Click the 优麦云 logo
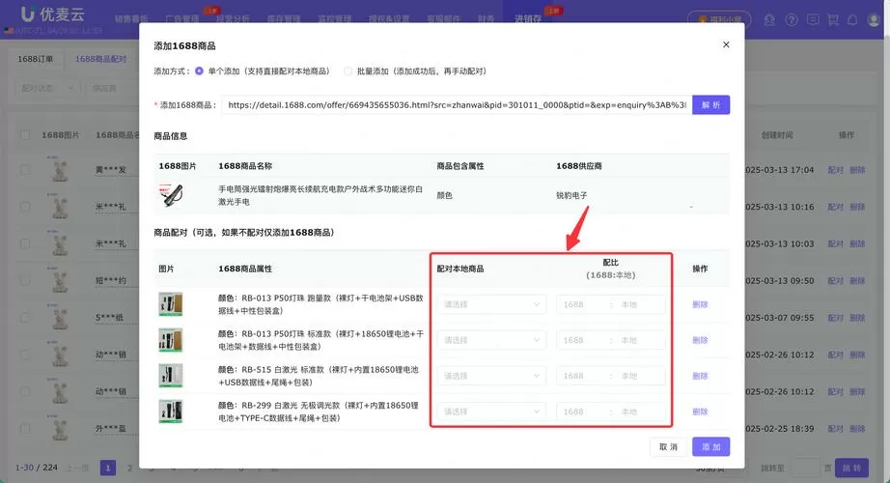The width and height of the screenshot is (890, 483). [52, 14]
